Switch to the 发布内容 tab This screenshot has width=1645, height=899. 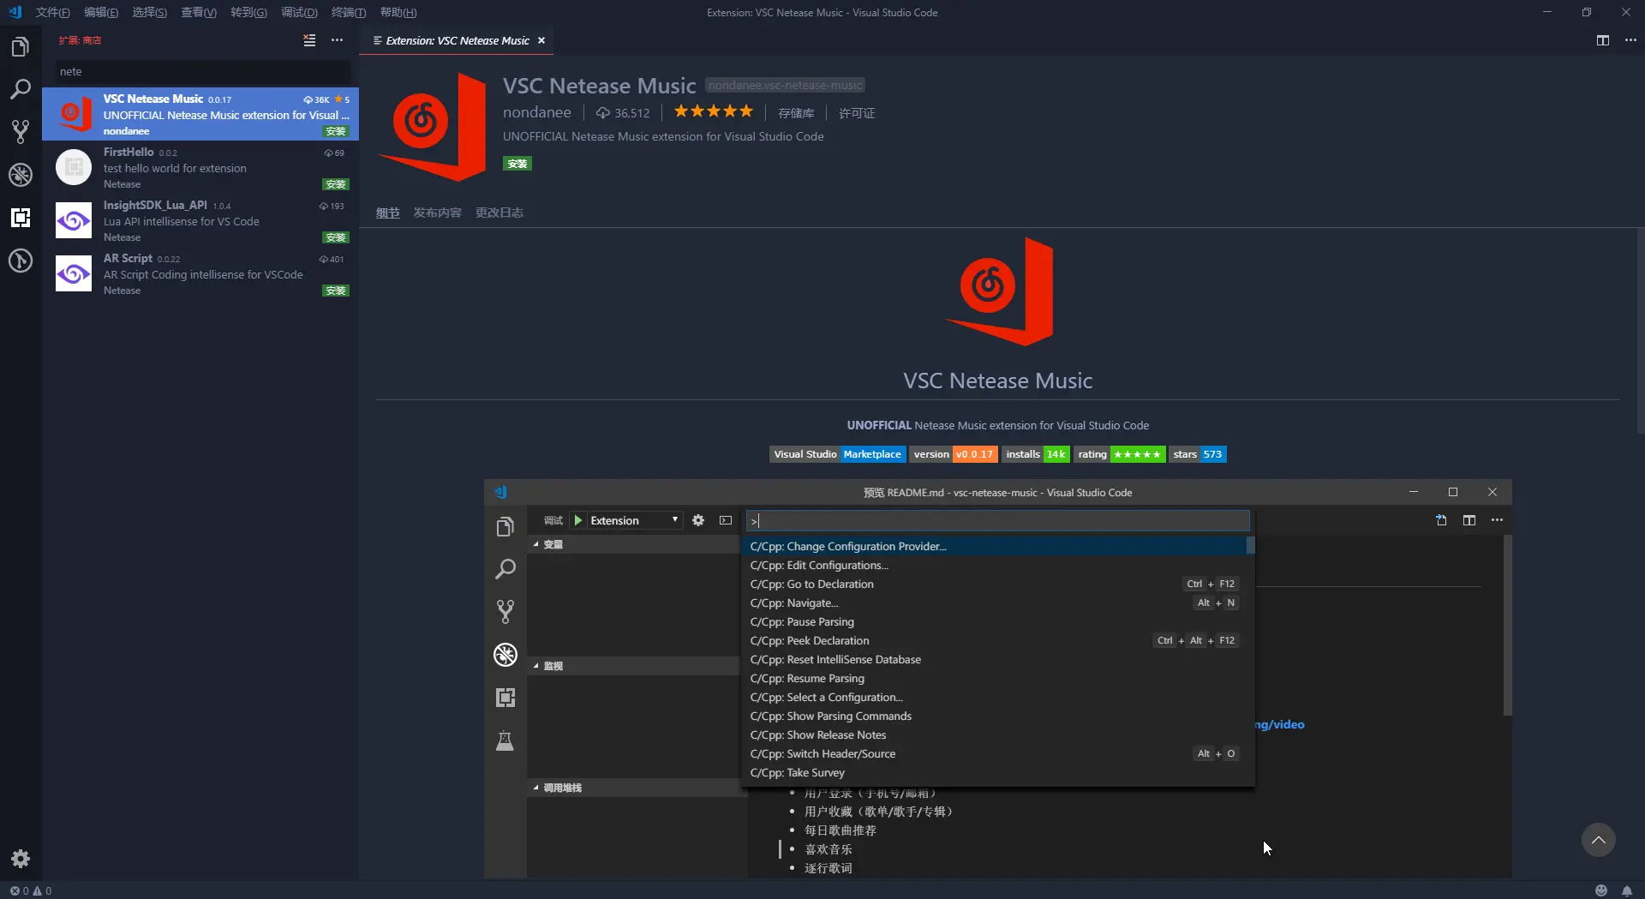coord(437,213)
